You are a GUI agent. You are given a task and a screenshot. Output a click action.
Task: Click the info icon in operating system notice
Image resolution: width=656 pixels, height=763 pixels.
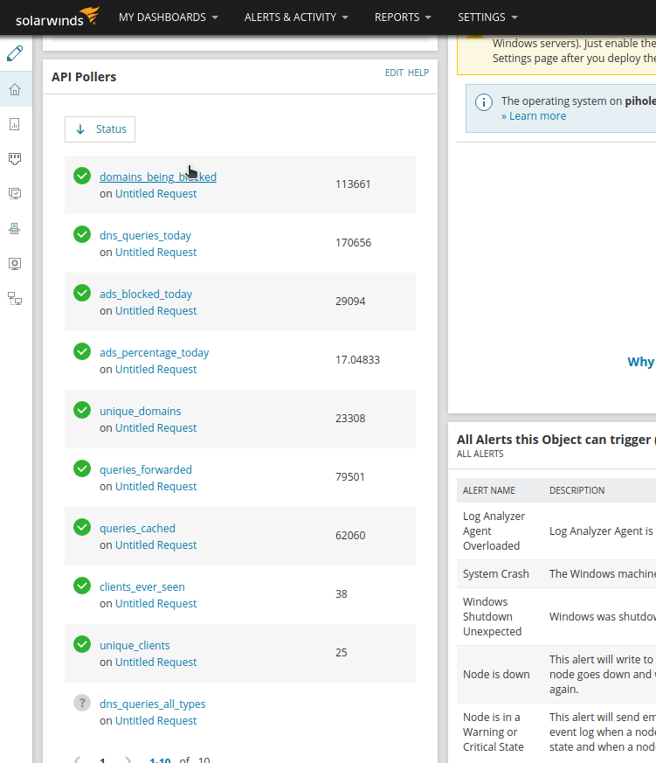[484, 102]
